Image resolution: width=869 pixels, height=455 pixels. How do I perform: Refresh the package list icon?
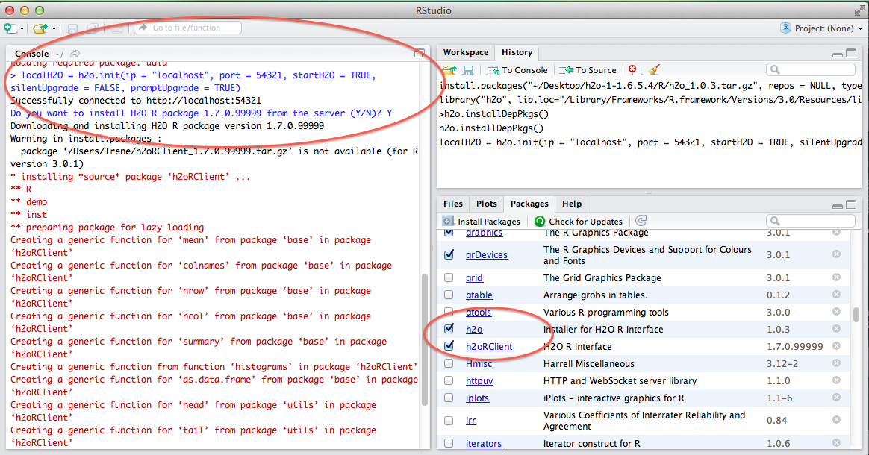(640, 221)
